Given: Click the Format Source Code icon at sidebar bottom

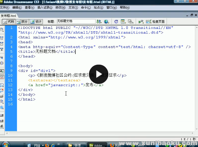Looking at the screenshot, I should pos(2,127).
